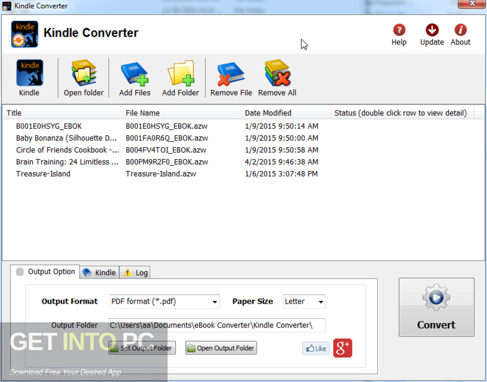Click the Status column header
The height and width of the screenshot is (382, 487).
pyautogui.click(x=402, y=113)
